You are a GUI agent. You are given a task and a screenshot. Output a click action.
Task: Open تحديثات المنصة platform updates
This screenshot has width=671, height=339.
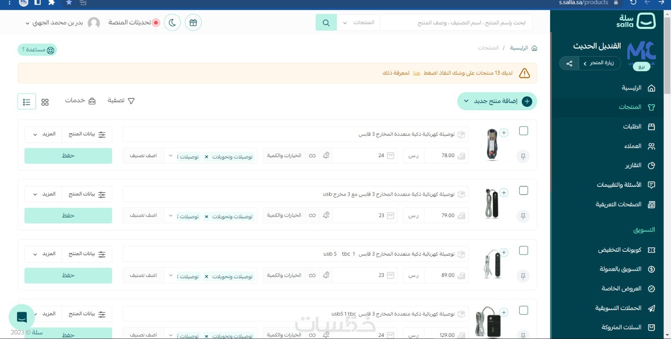134,23
